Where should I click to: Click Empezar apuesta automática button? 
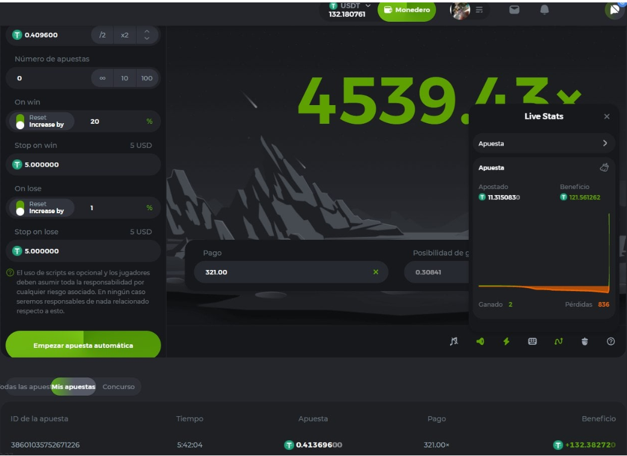click(x=83, y=345)
